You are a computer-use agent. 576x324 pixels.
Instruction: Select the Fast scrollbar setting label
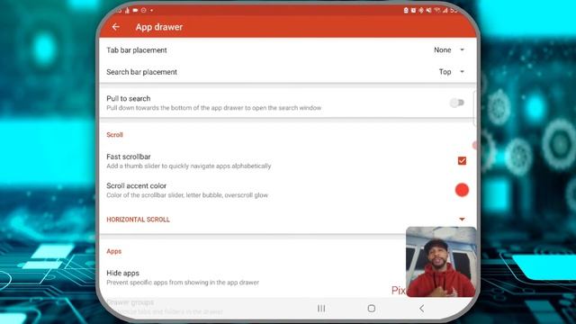coord(129,157)
